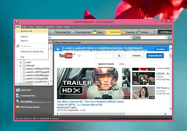Select the user/ folder in tree
Screen dimensions: 187x131
28,62
